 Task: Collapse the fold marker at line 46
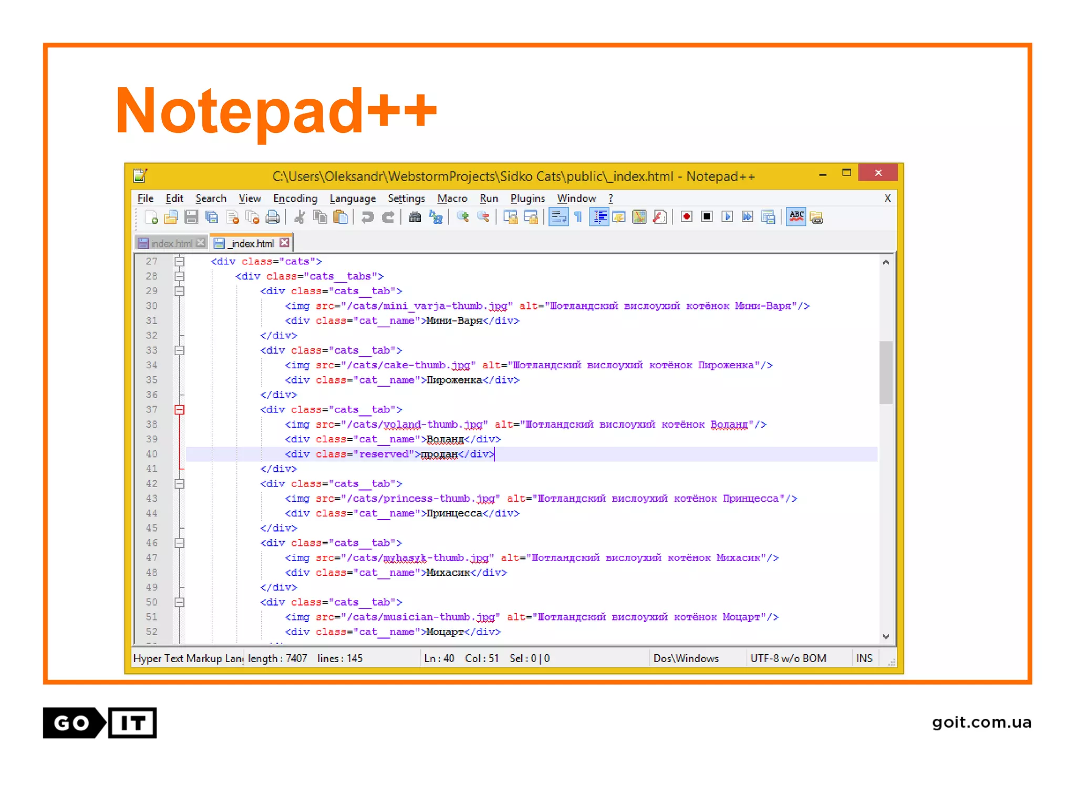pyautogui.click(x=180, y=543)
